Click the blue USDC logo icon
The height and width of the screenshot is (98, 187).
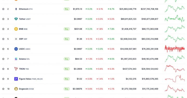coord(16,49)
